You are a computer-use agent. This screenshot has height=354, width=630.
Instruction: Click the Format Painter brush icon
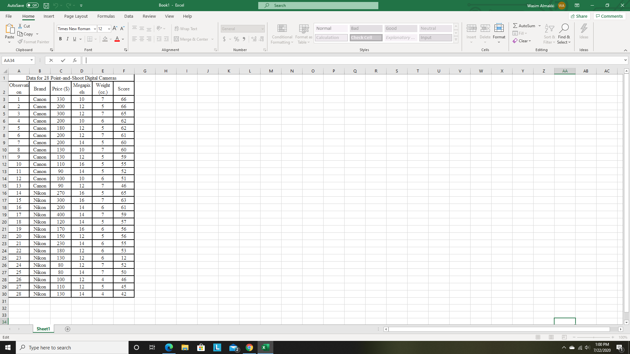coord(20,42)
